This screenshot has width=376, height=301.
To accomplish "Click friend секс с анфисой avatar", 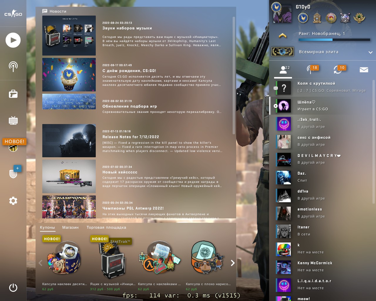I will click(284, 142).
